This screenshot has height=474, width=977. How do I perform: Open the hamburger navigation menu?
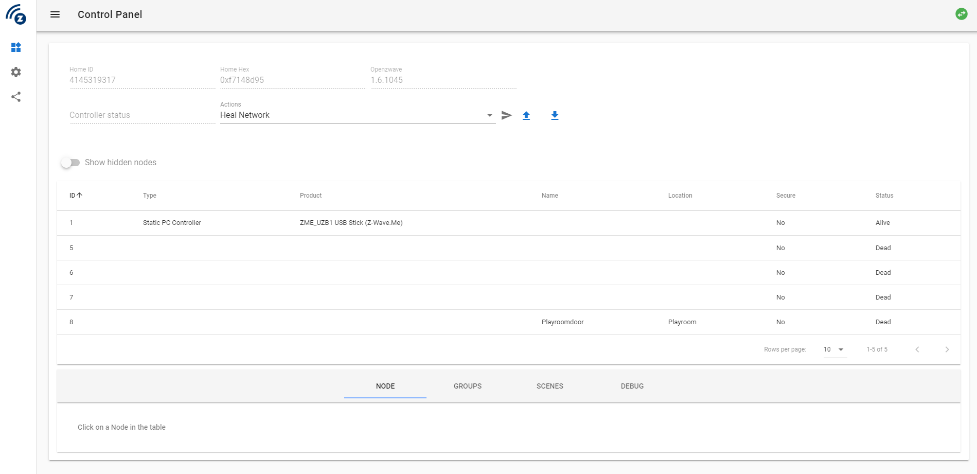pyautogui.click(x=55, y=14)
